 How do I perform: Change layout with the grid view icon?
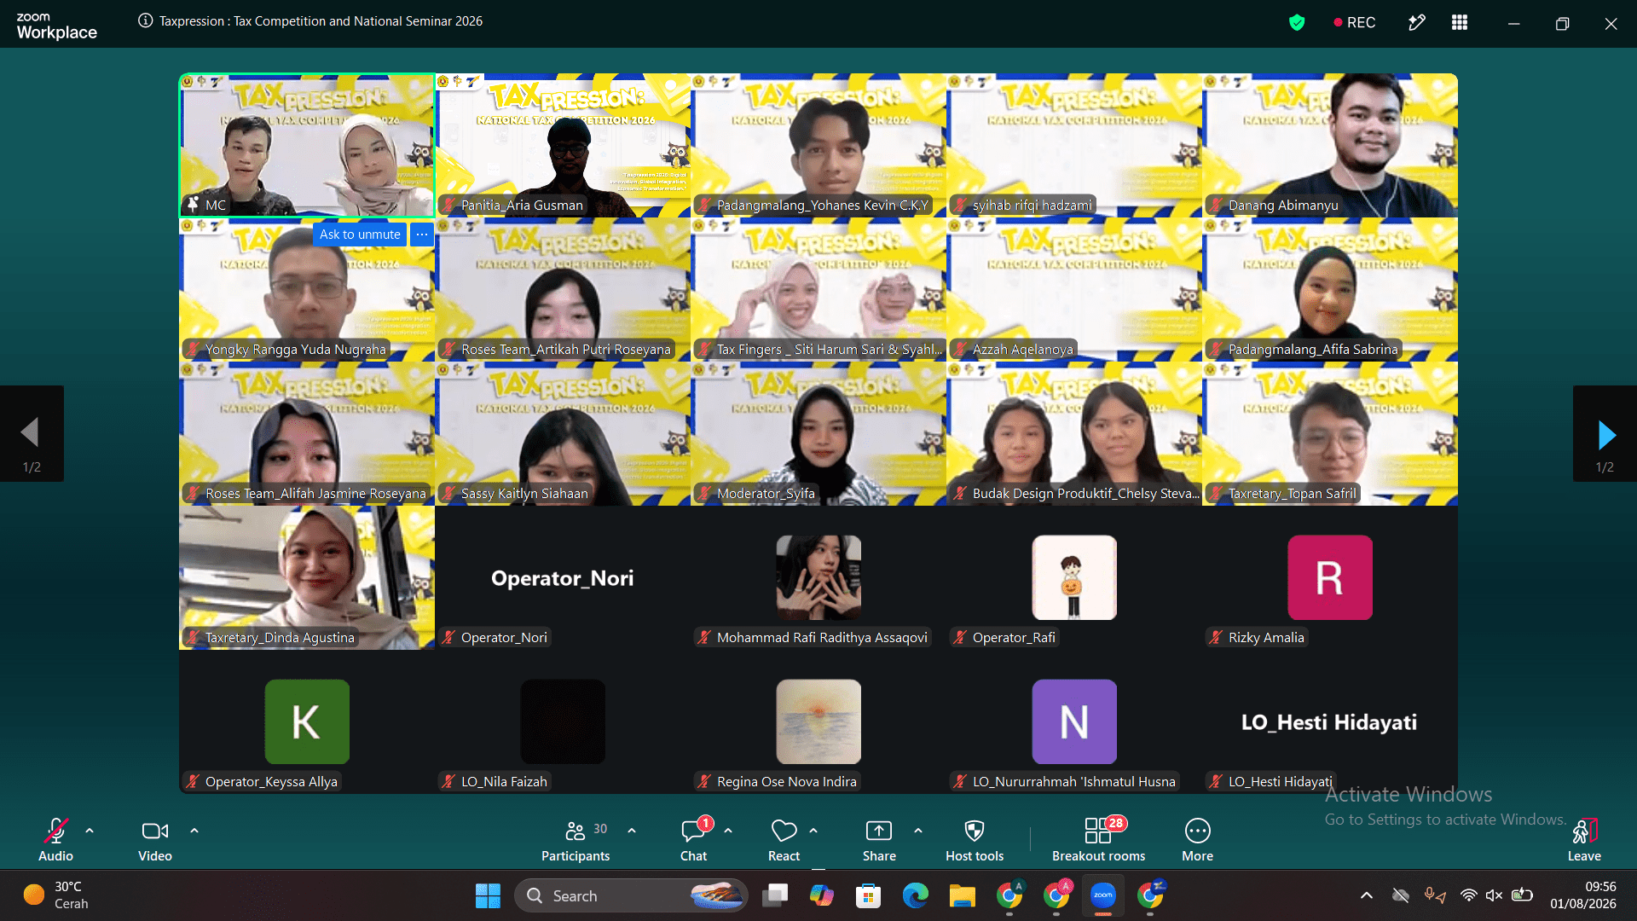[x=1460, y=23]
